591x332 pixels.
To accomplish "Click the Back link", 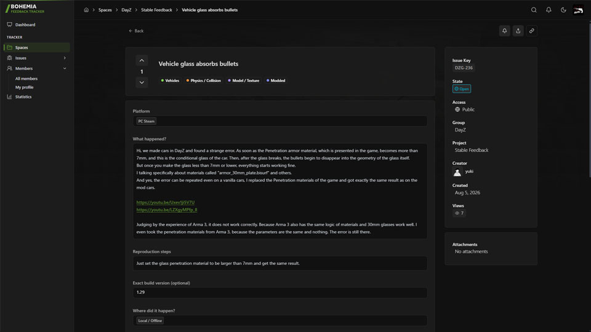I will click(136, 31).
